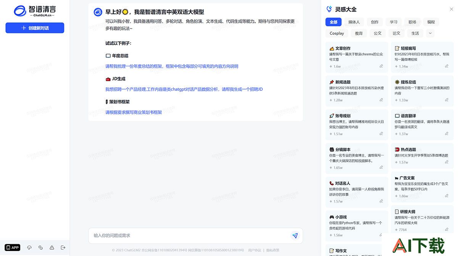Click the 灵感大全 panel title
The height and width of the screenshot is (256, 458).
(x=346, y=9)
